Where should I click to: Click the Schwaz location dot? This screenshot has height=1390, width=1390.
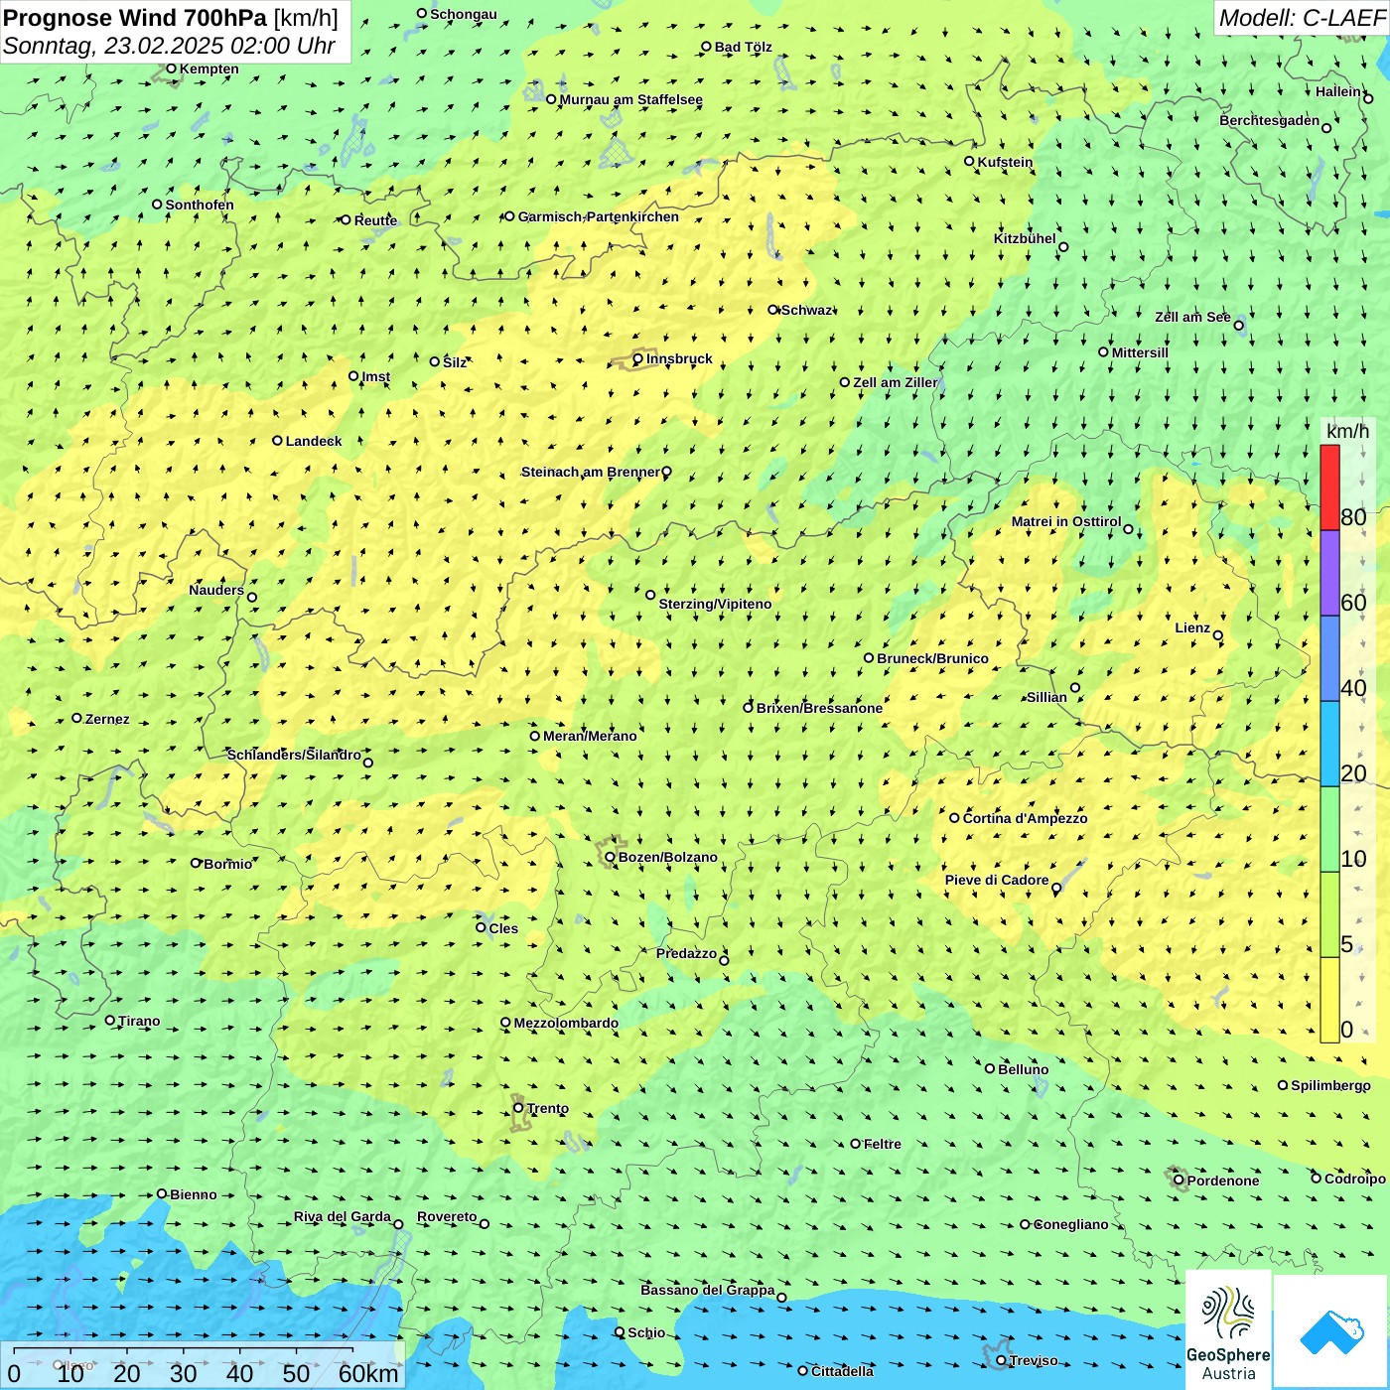coord(773,310)
